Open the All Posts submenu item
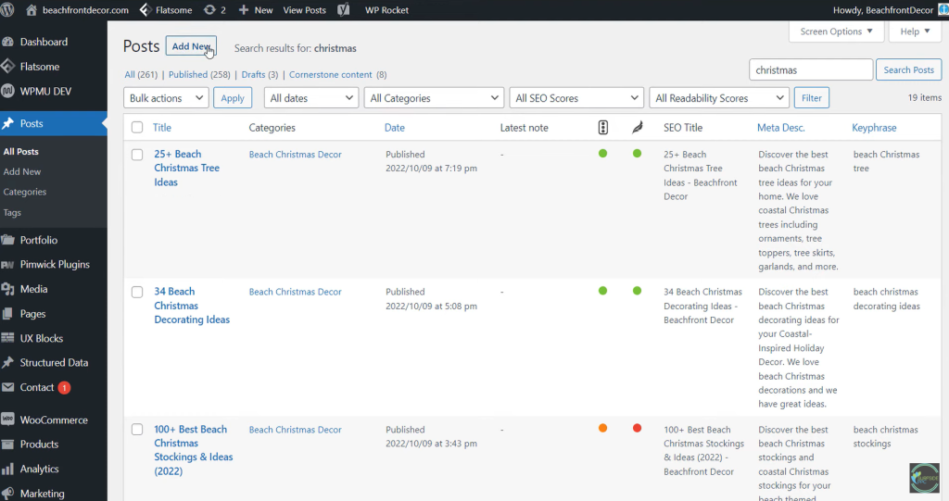Screen dimensions: 949x501 click(21, 151)
